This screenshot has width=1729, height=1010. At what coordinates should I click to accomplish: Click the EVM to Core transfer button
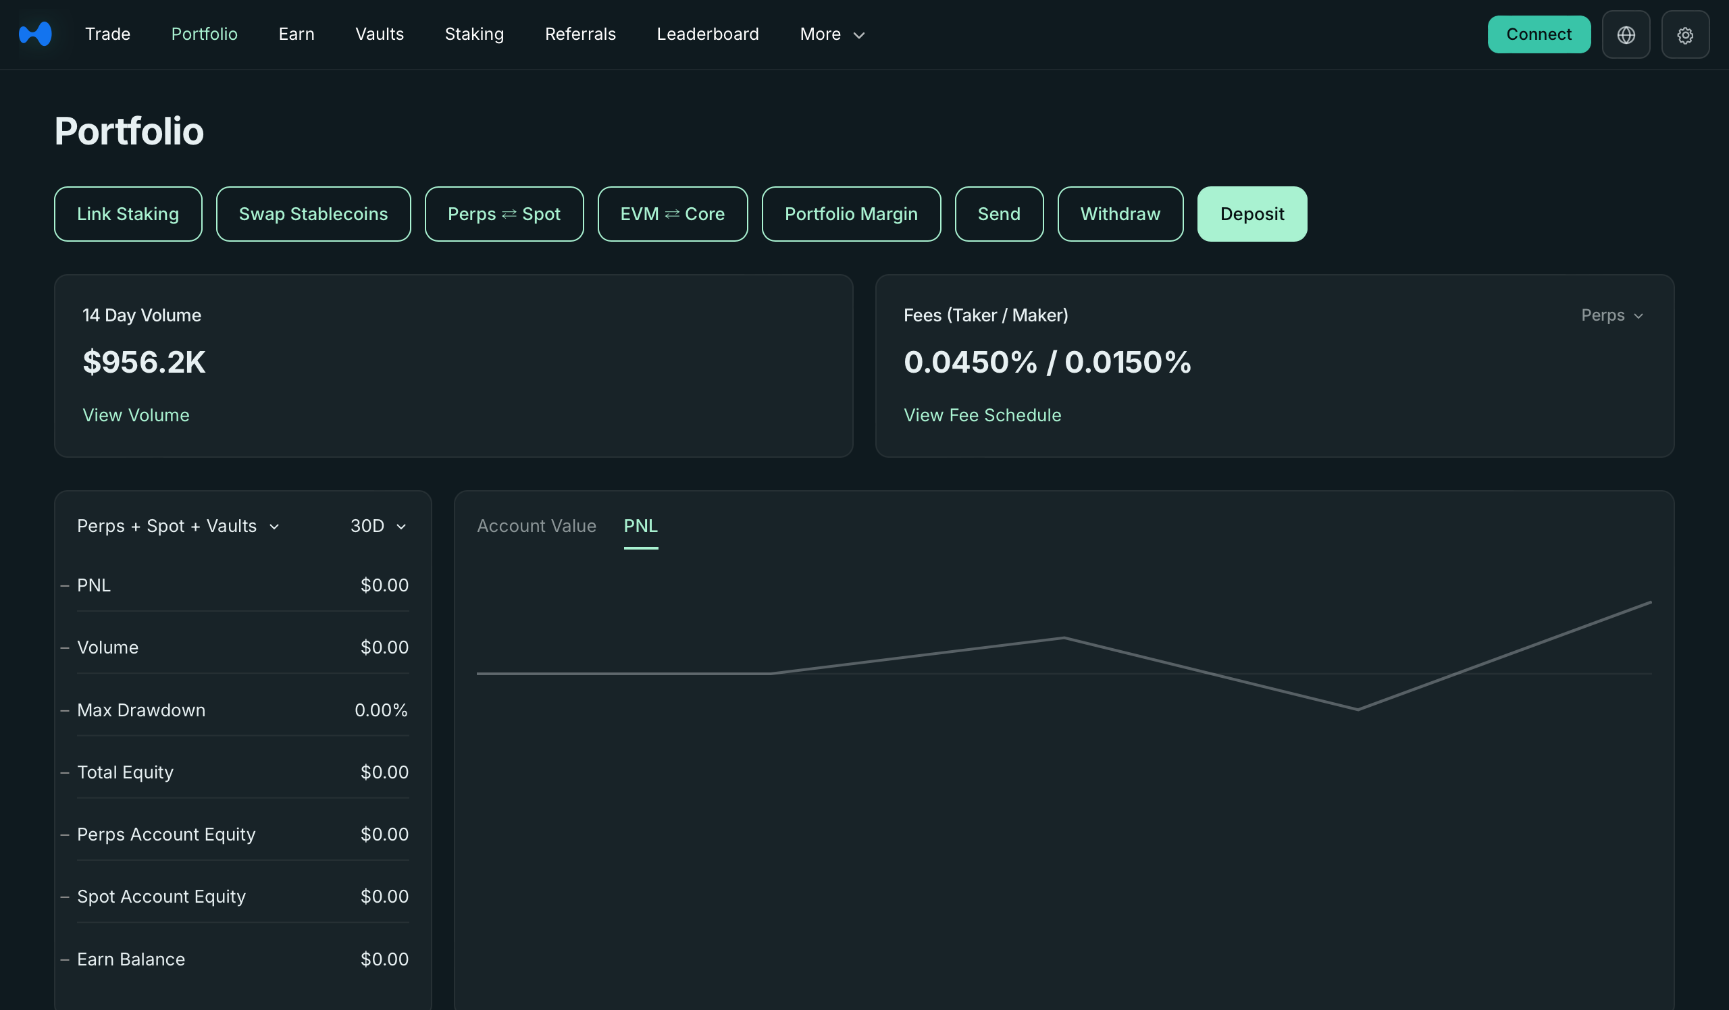(x=672, y=214)
